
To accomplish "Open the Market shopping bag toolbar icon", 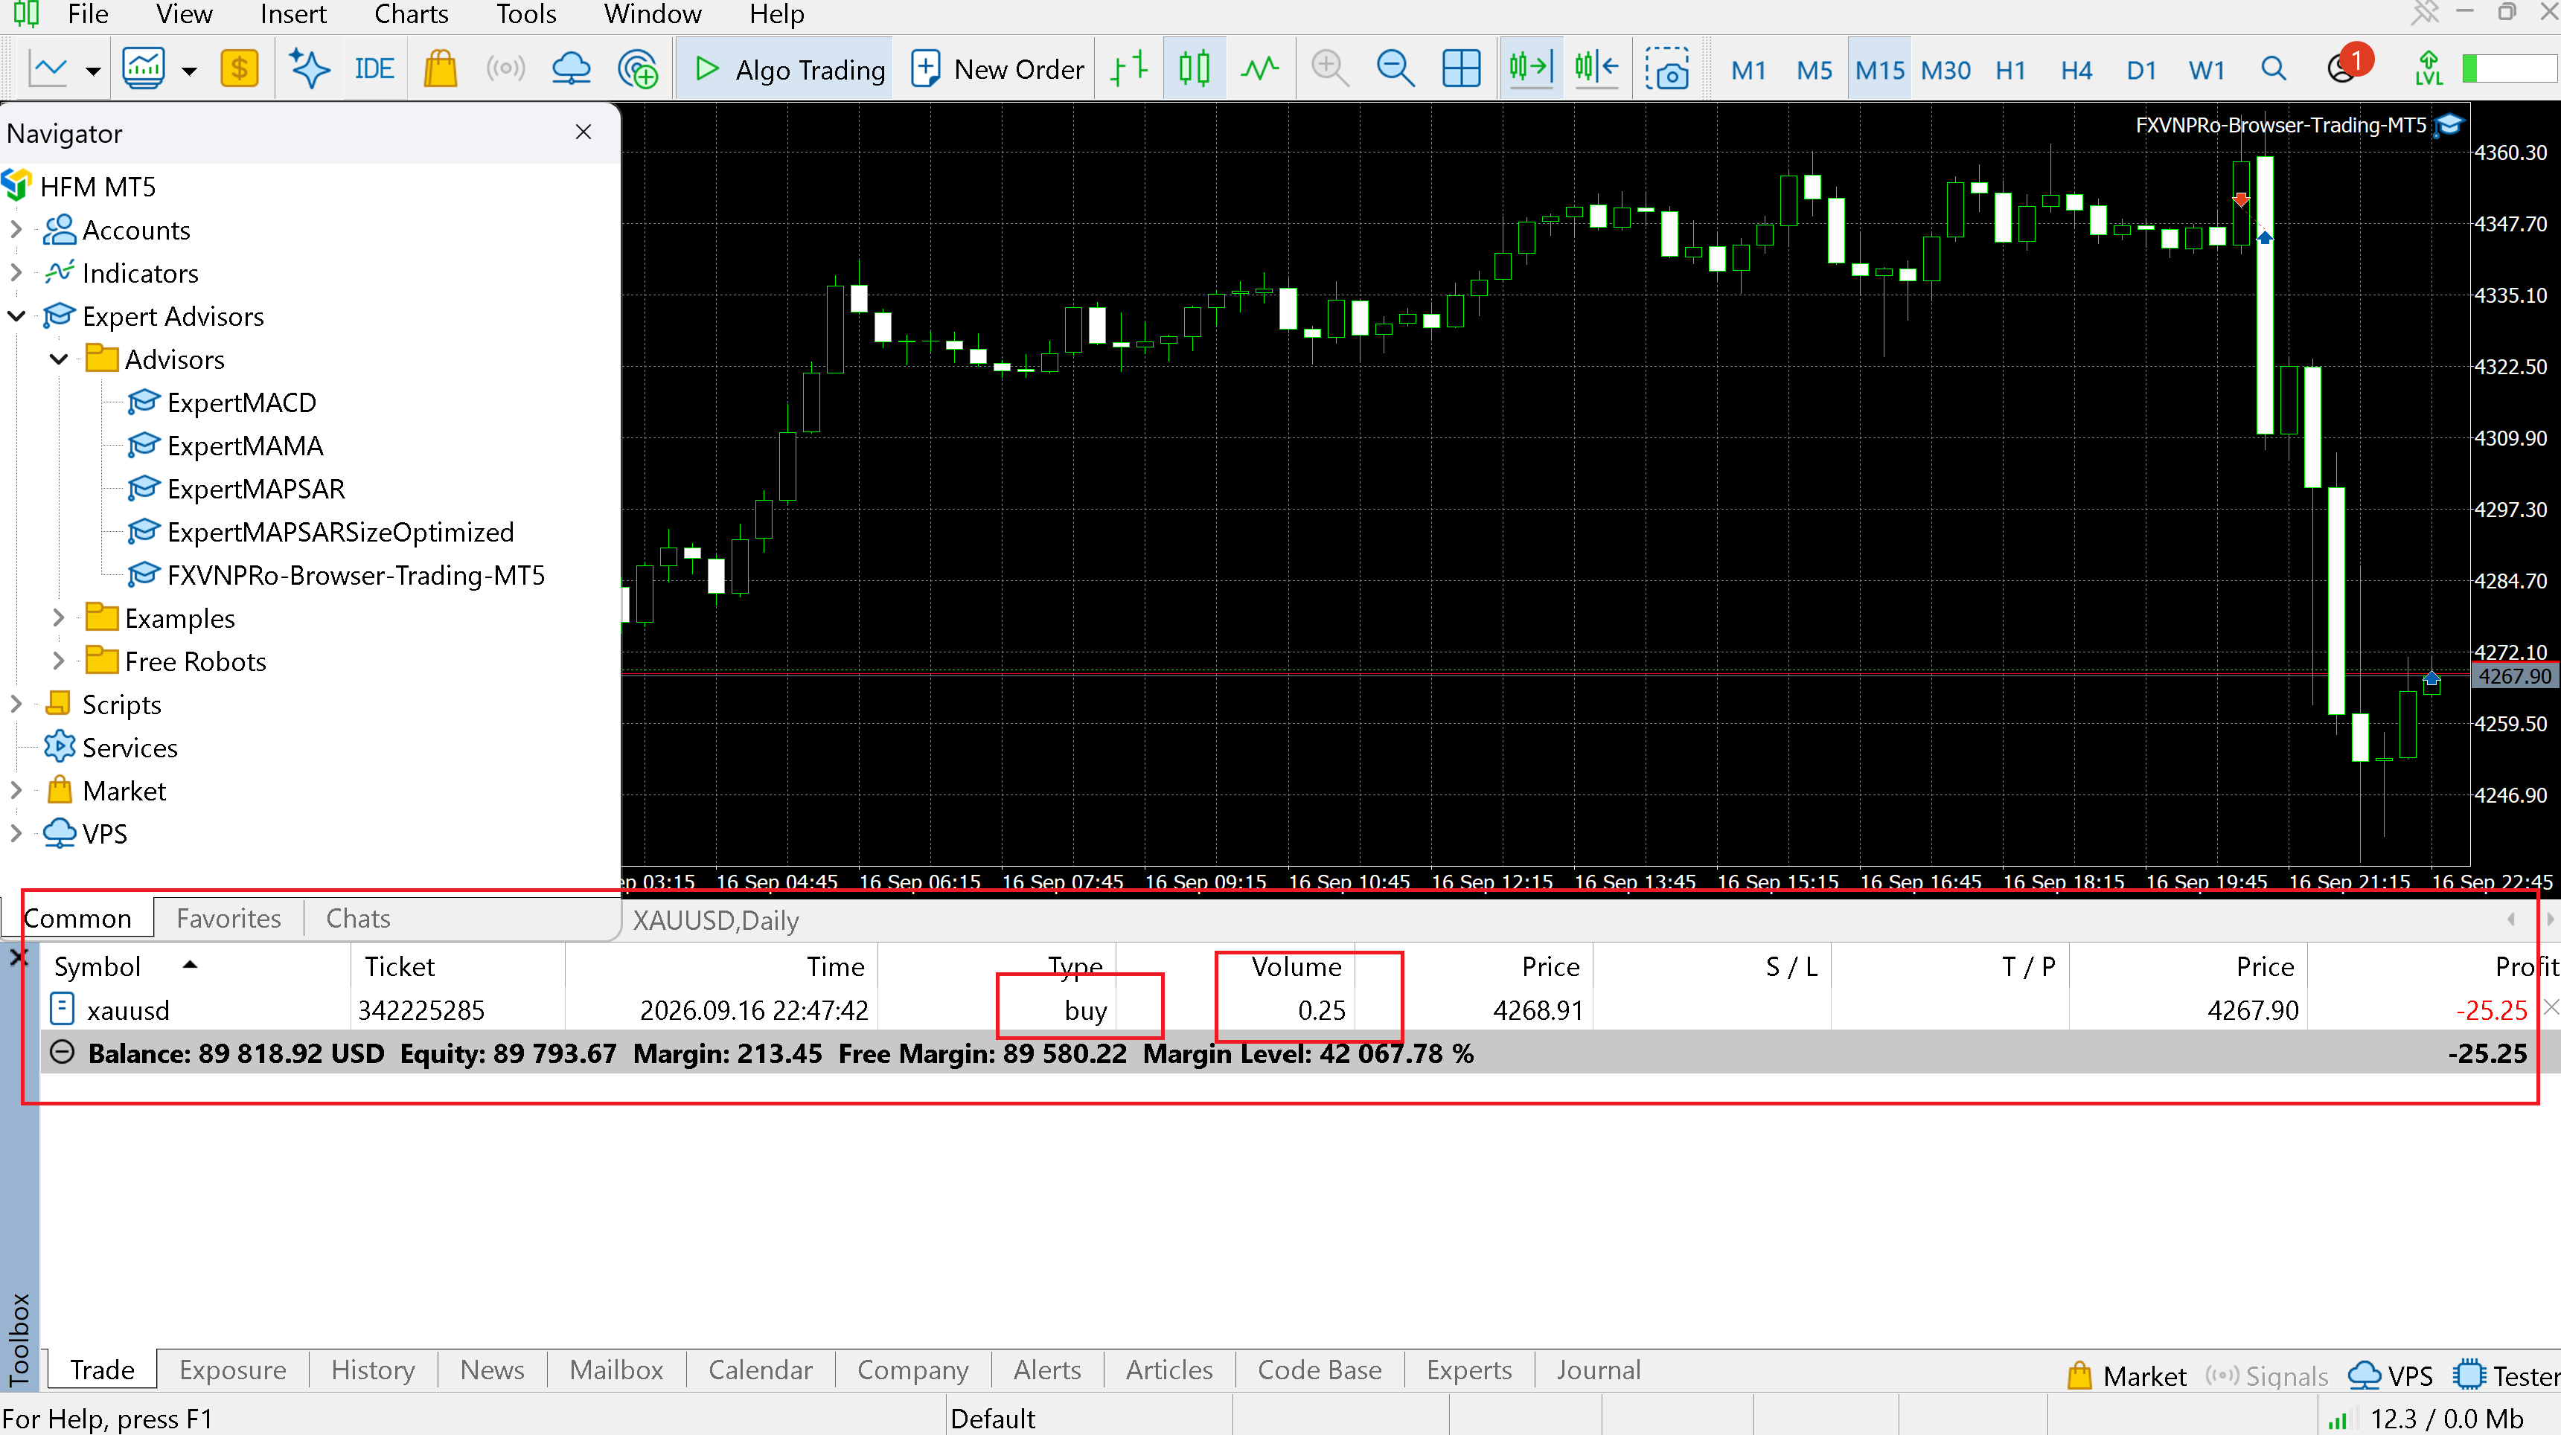I will pos(441,70).
